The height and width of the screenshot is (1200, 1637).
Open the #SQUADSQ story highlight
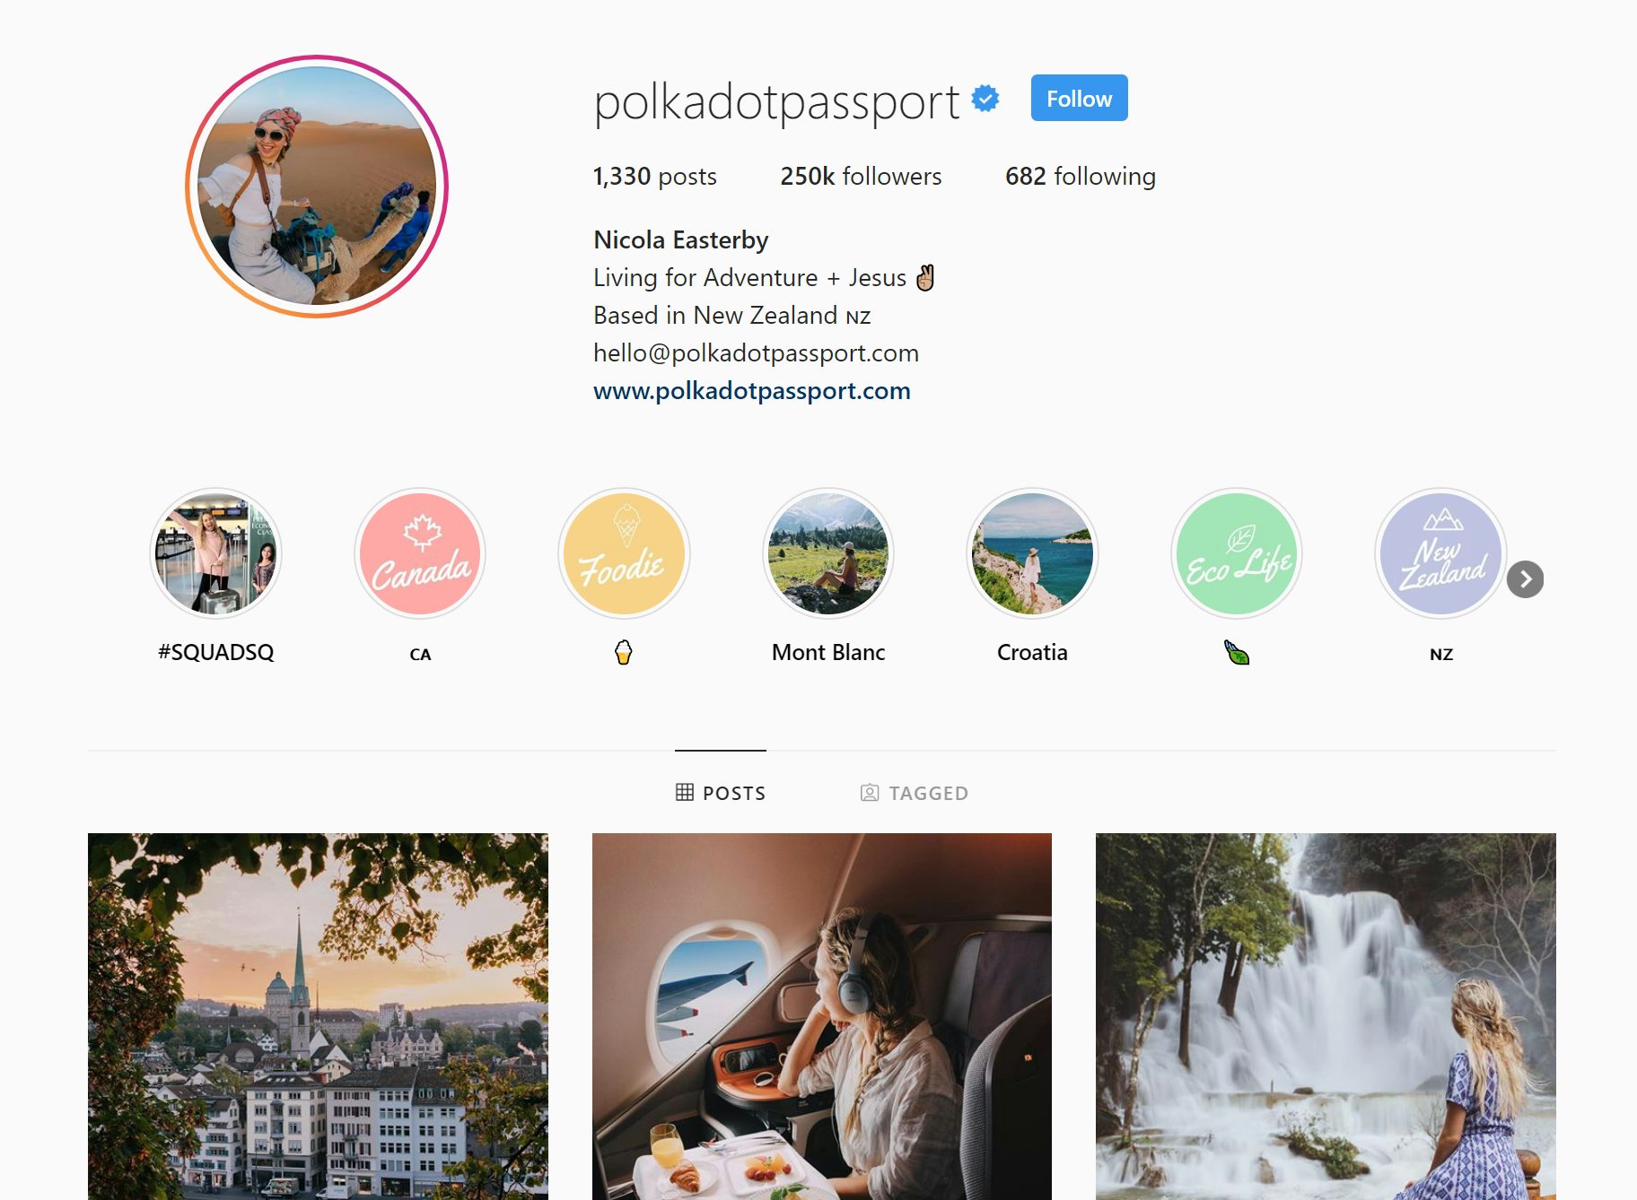[215, 553]
